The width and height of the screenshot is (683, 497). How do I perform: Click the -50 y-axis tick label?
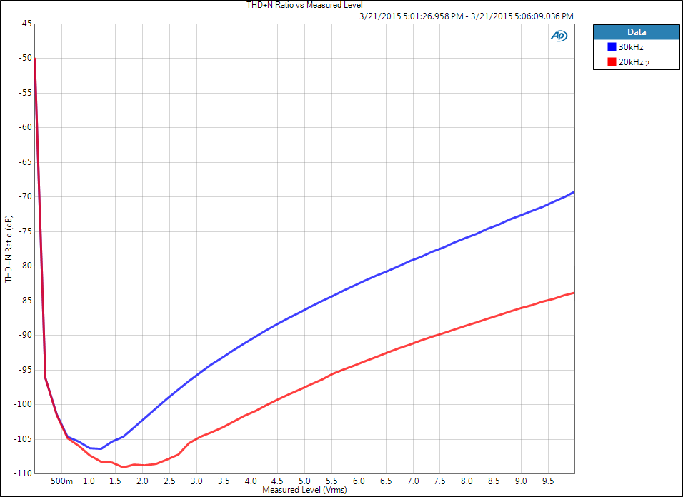pos(25,59)
